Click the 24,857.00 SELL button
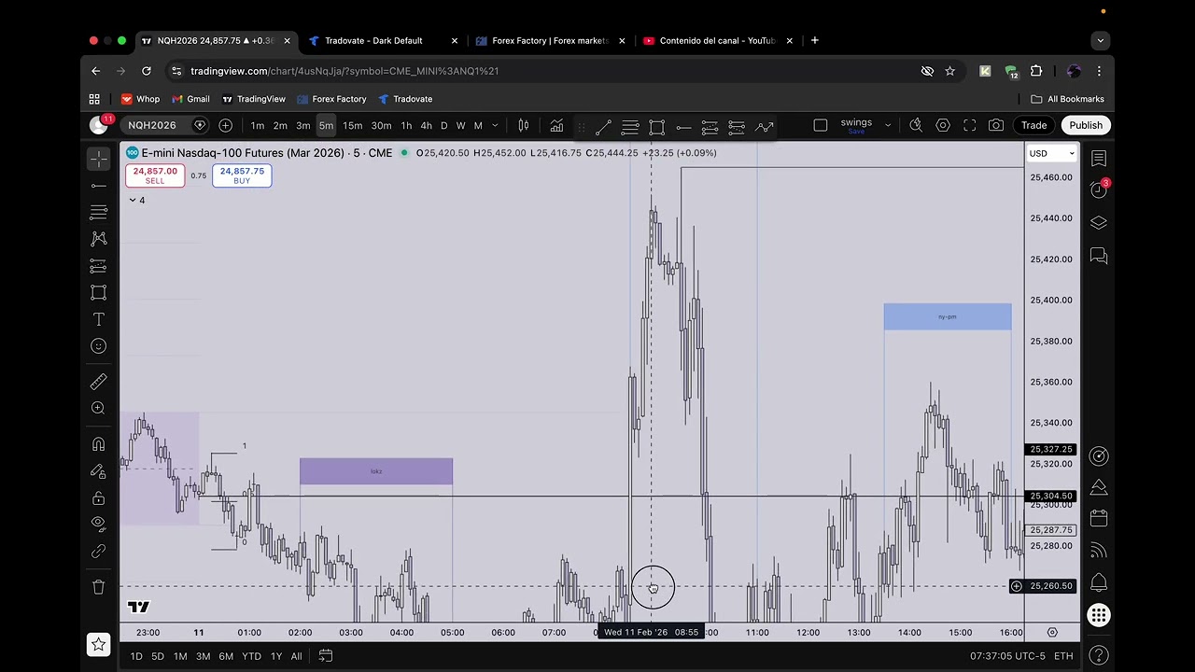 pos(155,175)
